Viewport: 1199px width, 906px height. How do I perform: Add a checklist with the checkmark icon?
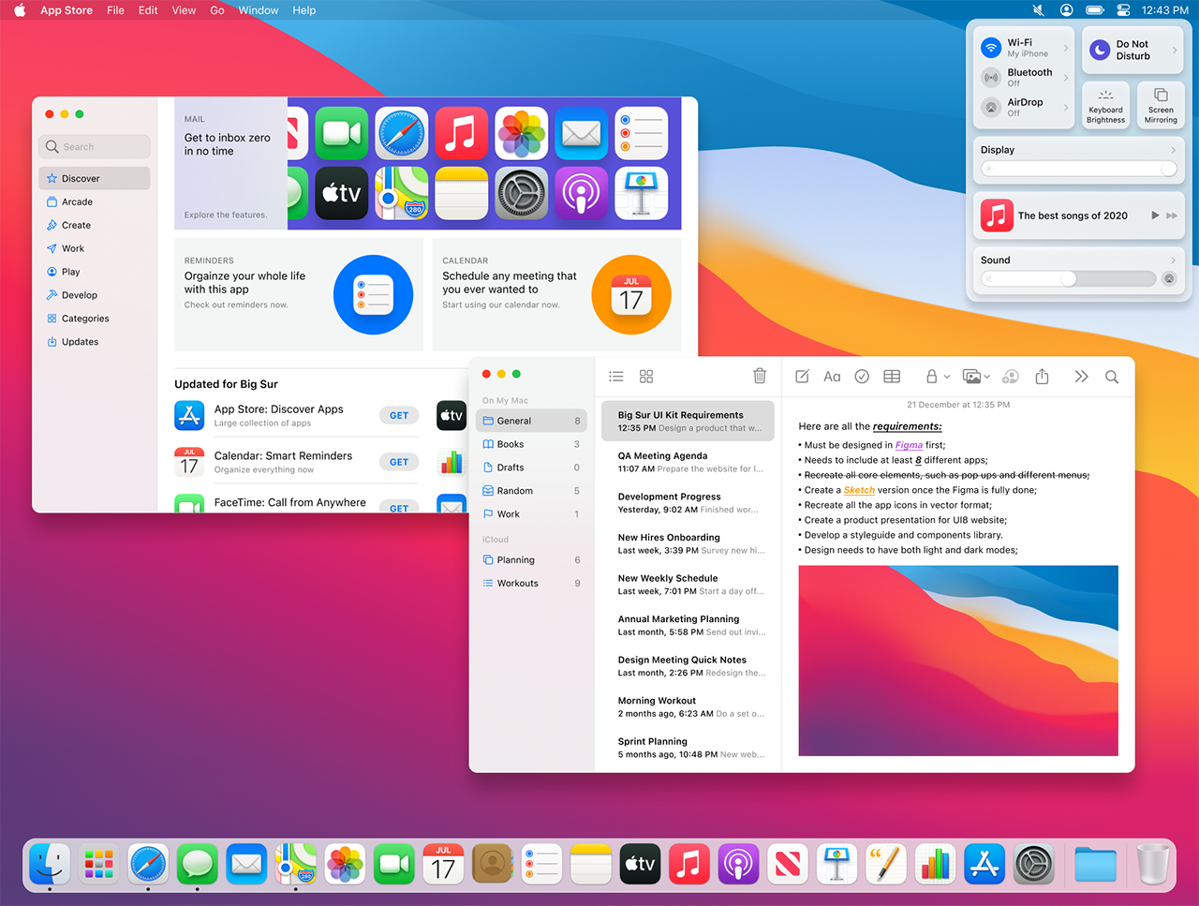coord(862,377)
